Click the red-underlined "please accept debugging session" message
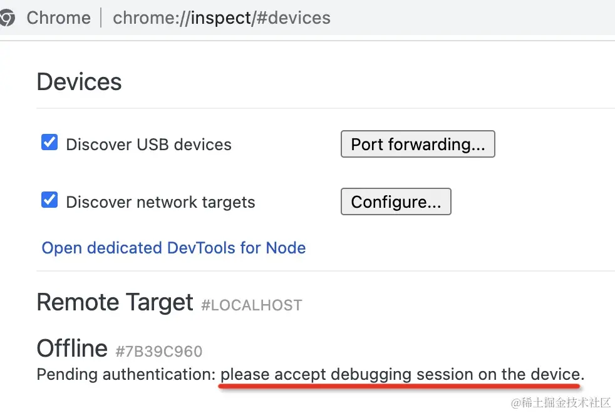This screenshot has height=413, width=615. pyautogui.click(x=401, y=375)
